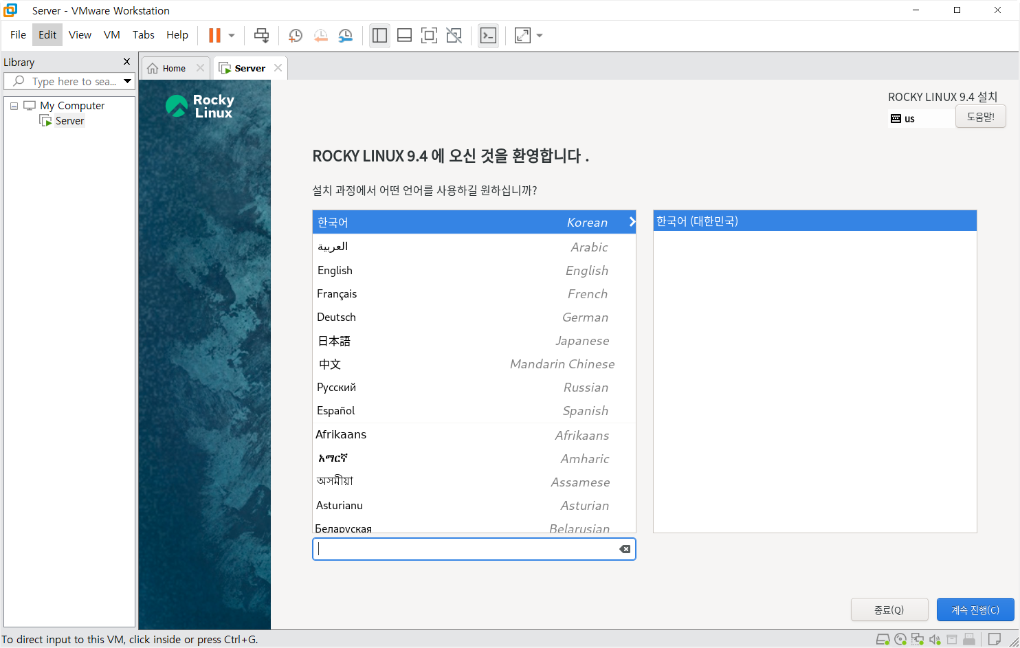Click the USB device status icon
Image resolution: width=1020 pixels, height=648 pixels.
pos(969,640)
